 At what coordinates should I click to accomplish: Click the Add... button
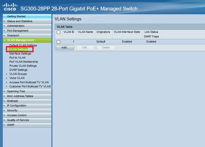(x=65, y=48)
